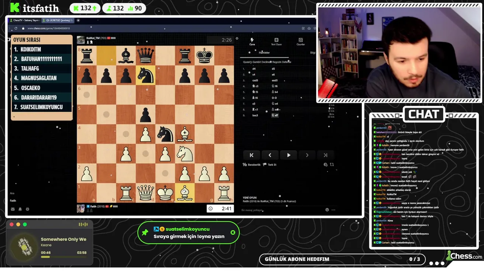Image resolution: width=484 pixels, height=272 pixels.
Task: Step forward one move
Action: click(307, 155)
